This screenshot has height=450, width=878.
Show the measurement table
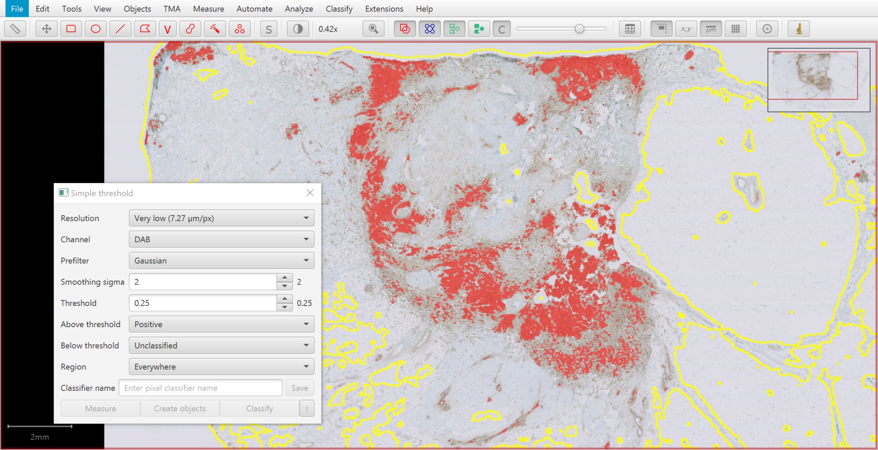coord(630,29)
